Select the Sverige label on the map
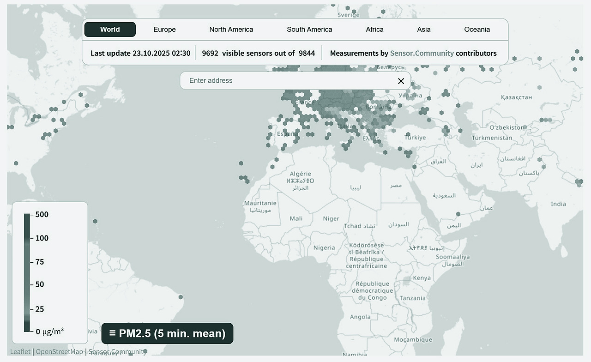 (x=349, y=15)
